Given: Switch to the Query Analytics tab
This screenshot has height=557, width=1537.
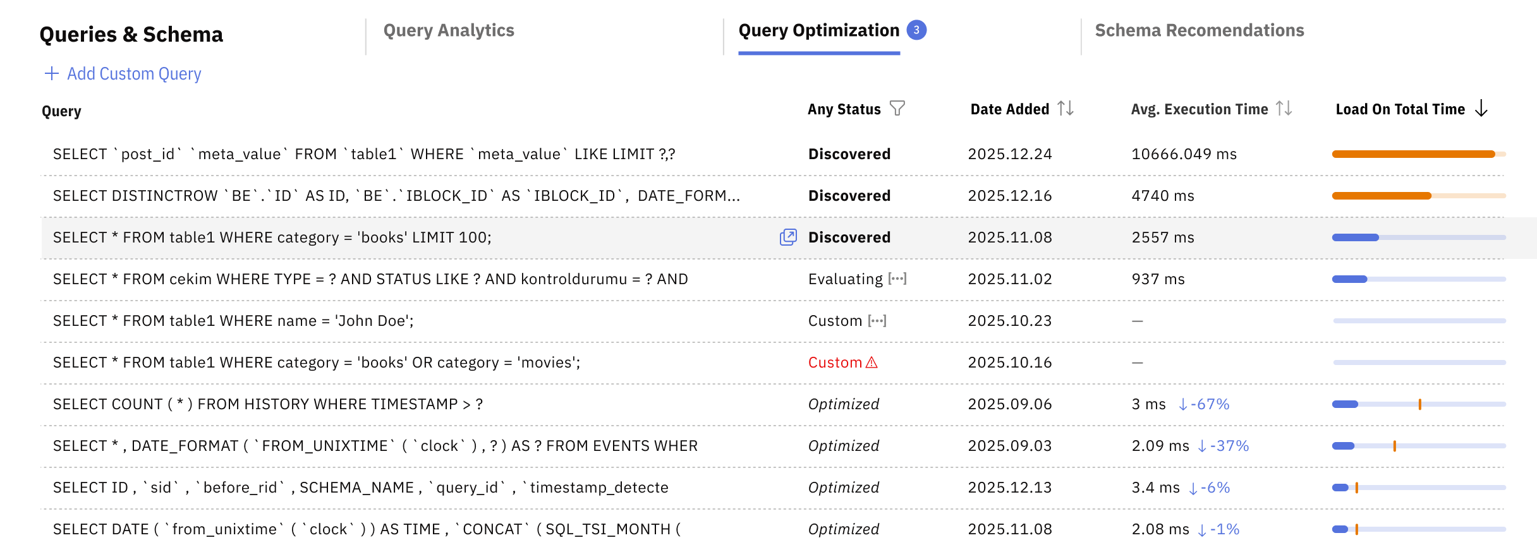Looking at the screenshot, I should [x=449, y=30].
